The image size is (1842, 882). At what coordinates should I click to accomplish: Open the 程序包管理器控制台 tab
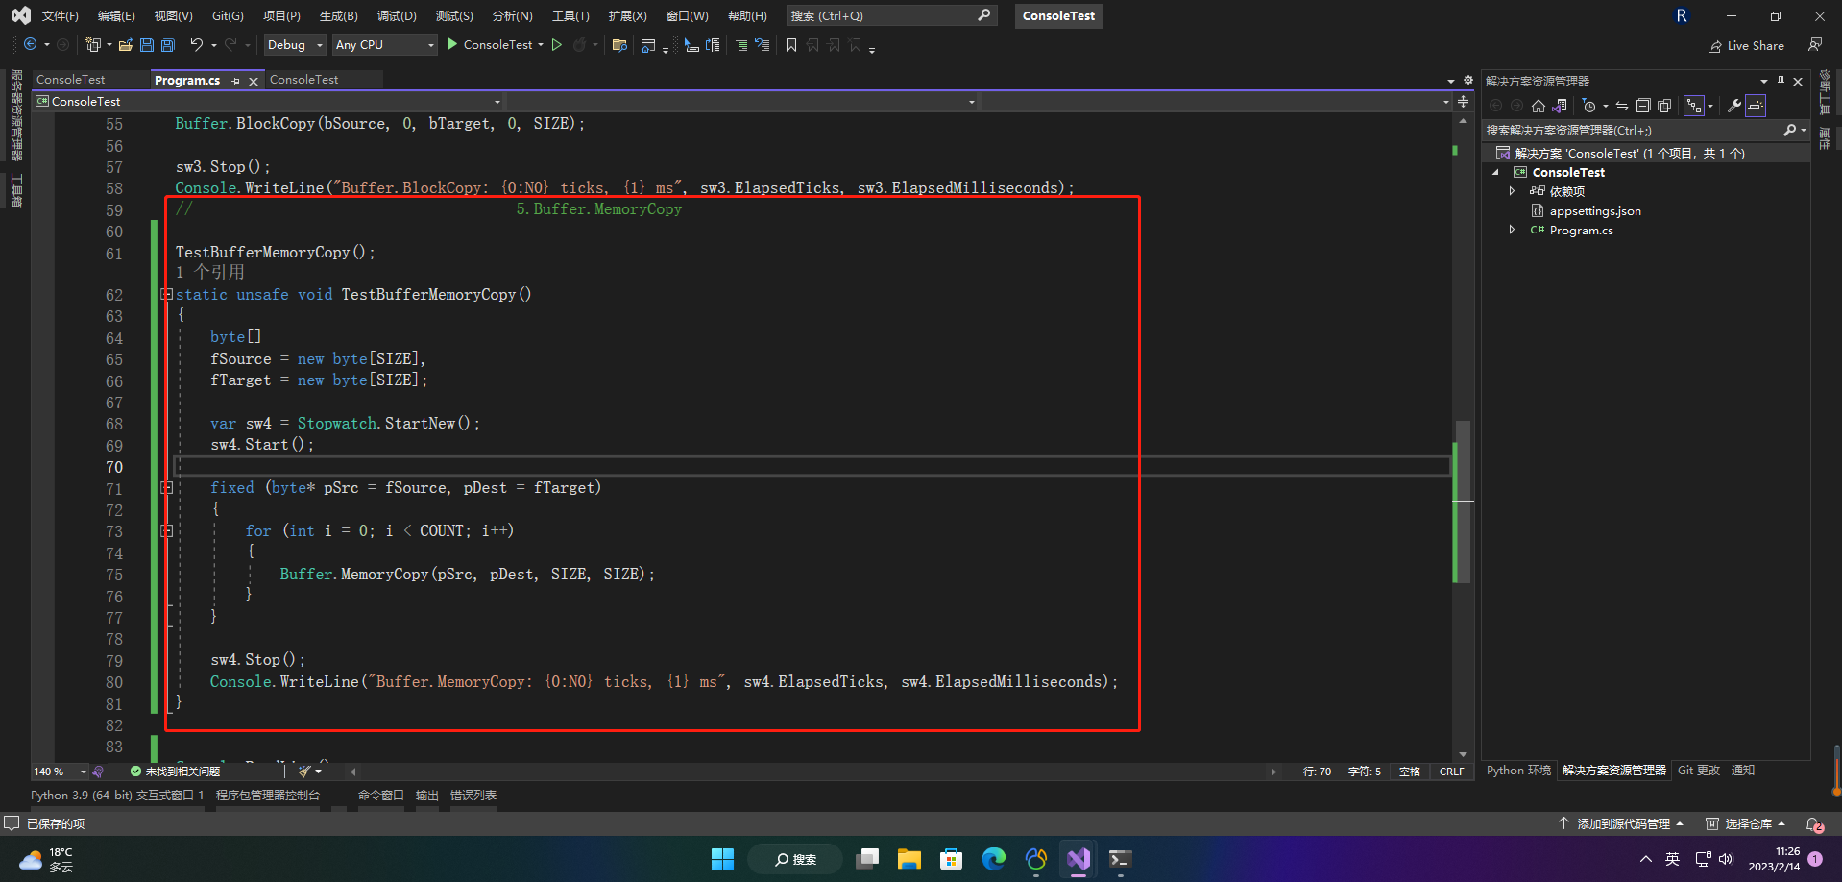[268, 795]
